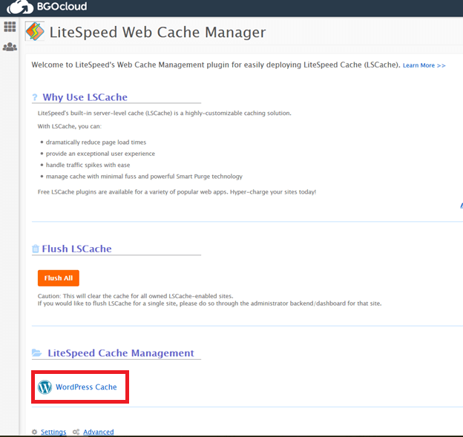Click the BGOcloud logo in header
Image resolution: width=463 pixels, height=437 pixels.
point(47,7)
